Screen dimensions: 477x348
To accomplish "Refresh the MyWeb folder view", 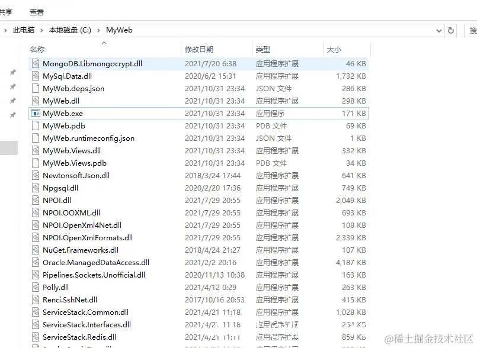I will click(451, 30).
